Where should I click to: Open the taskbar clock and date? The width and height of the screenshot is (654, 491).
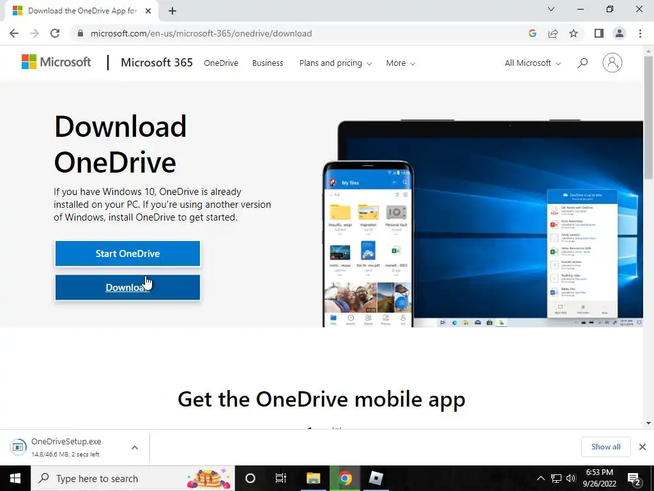599,478
